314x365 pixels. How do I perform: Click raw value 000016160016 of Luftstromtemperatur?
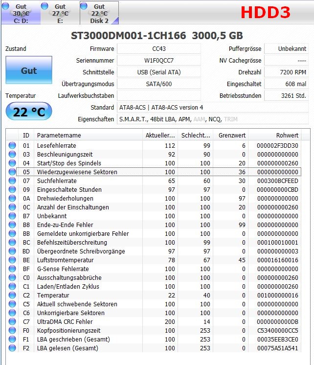point(277,260)
